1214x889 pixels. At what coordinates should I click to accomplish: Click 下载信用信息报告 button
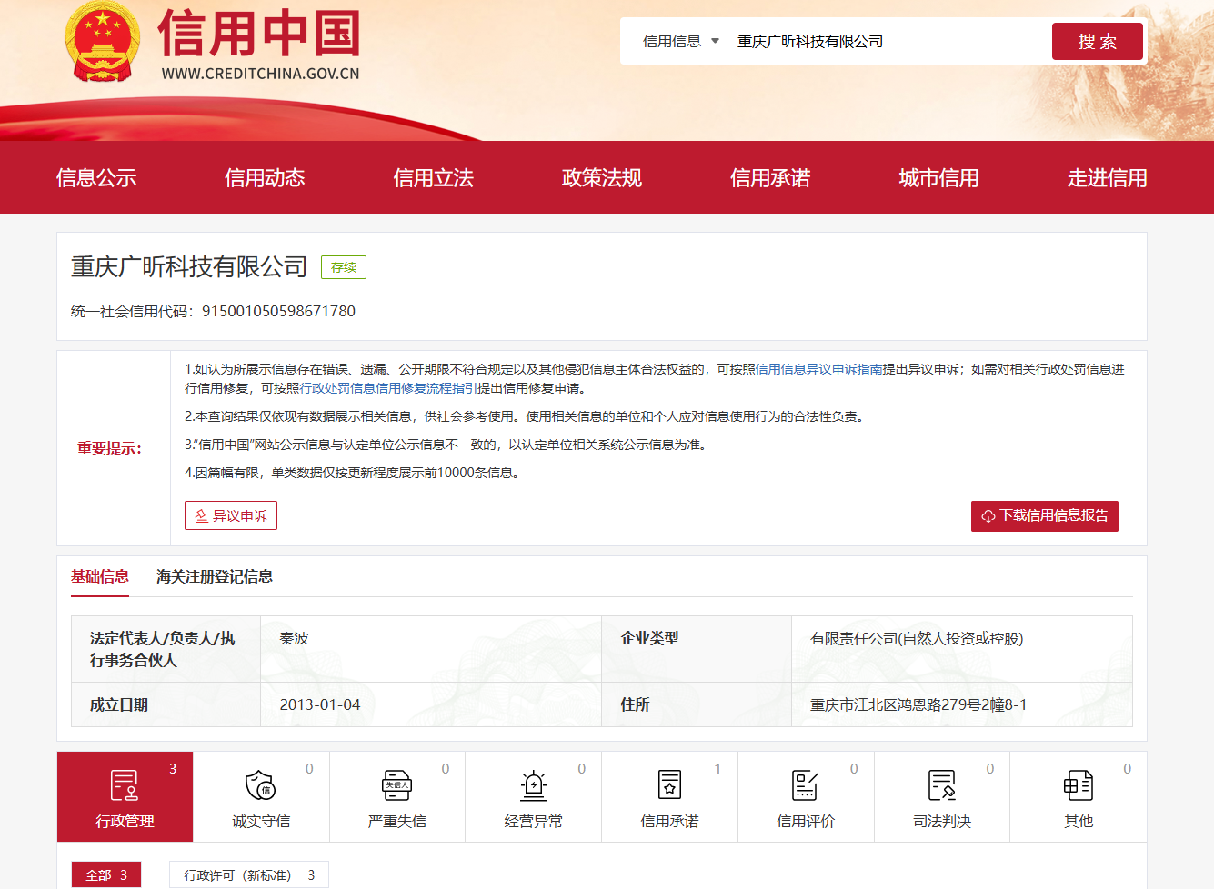(x=1045, y=516)
